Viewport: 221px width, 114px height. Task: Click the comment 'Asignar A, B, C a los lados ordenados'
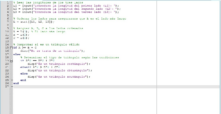(x=48, y=28)
